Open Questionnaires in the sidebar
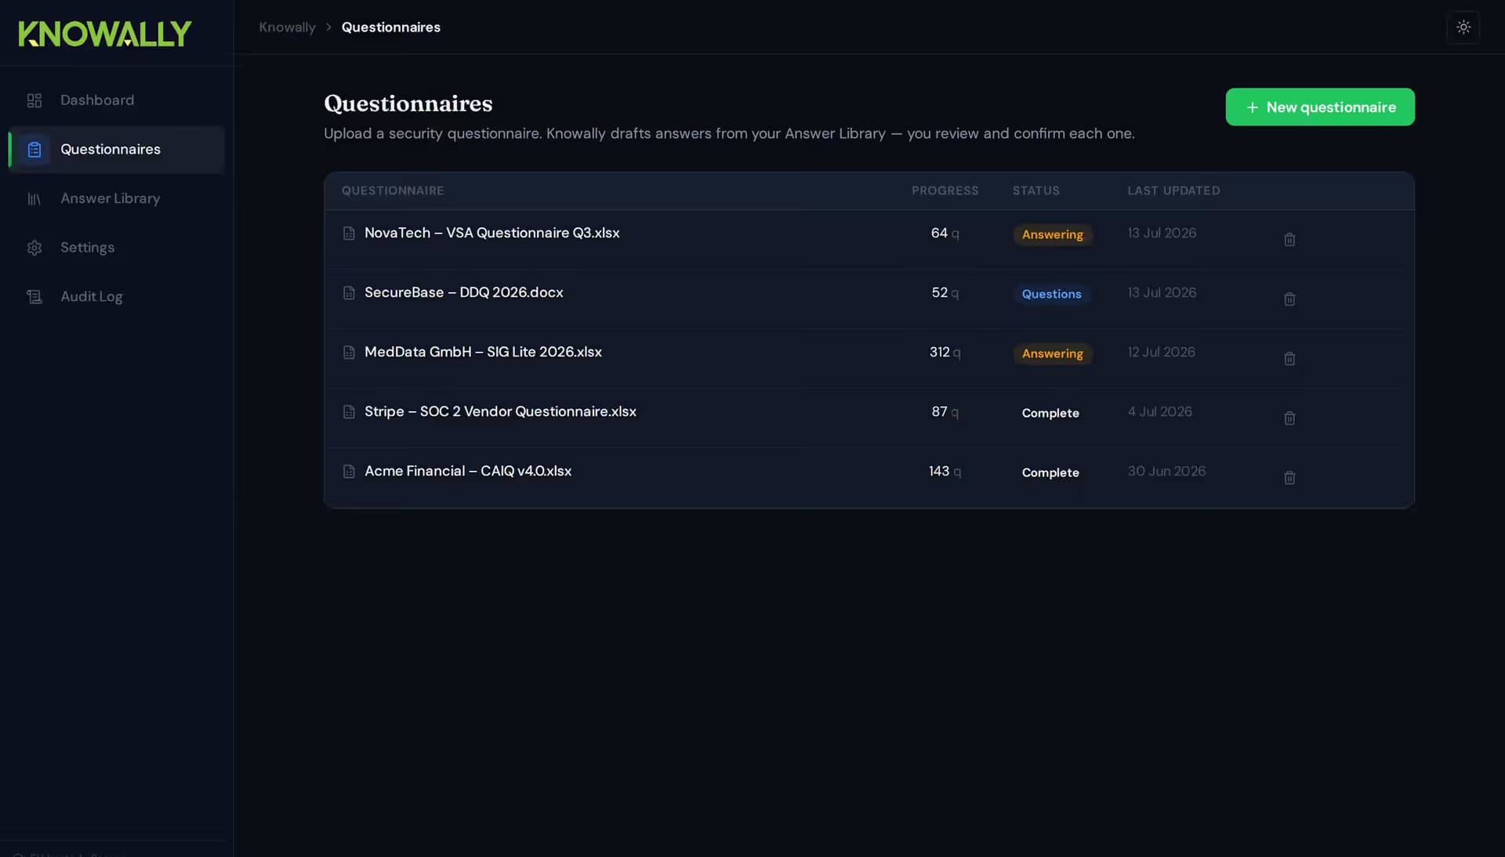The image size is (1505, 857). click(117, 150)
